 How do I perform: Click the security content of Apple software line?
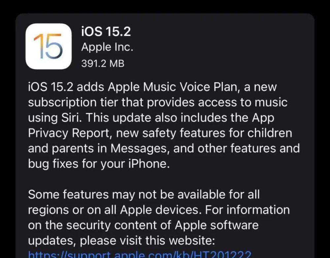click(143, 225)
